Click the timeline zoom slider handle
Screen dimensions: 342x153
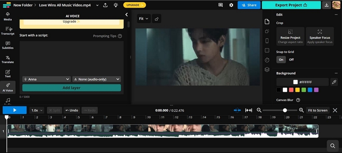285,110
